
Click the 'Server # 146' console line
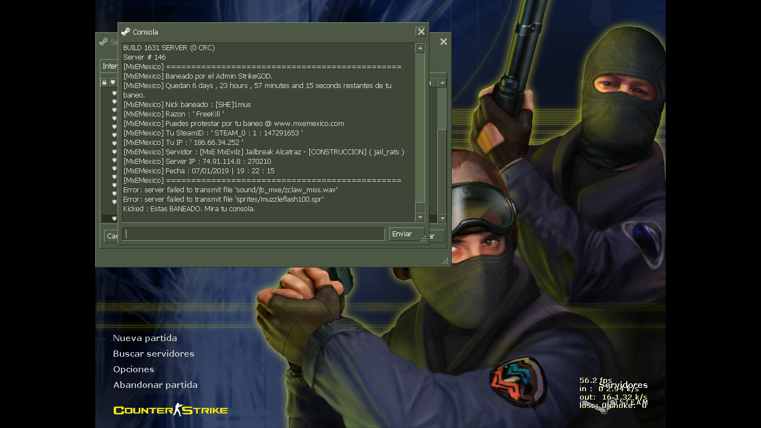(x=144, y=57)
